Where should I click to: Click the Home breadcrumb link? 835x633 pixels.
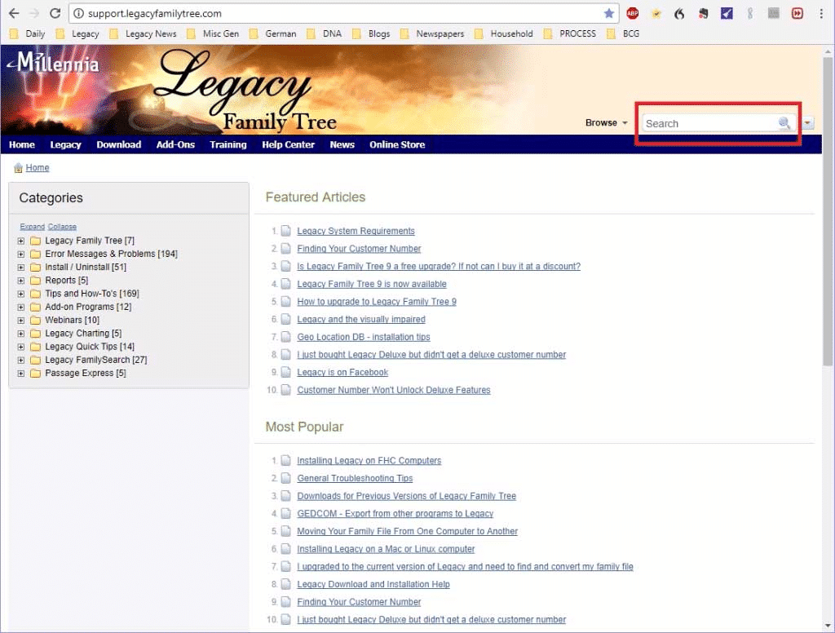tap(38, 168)
